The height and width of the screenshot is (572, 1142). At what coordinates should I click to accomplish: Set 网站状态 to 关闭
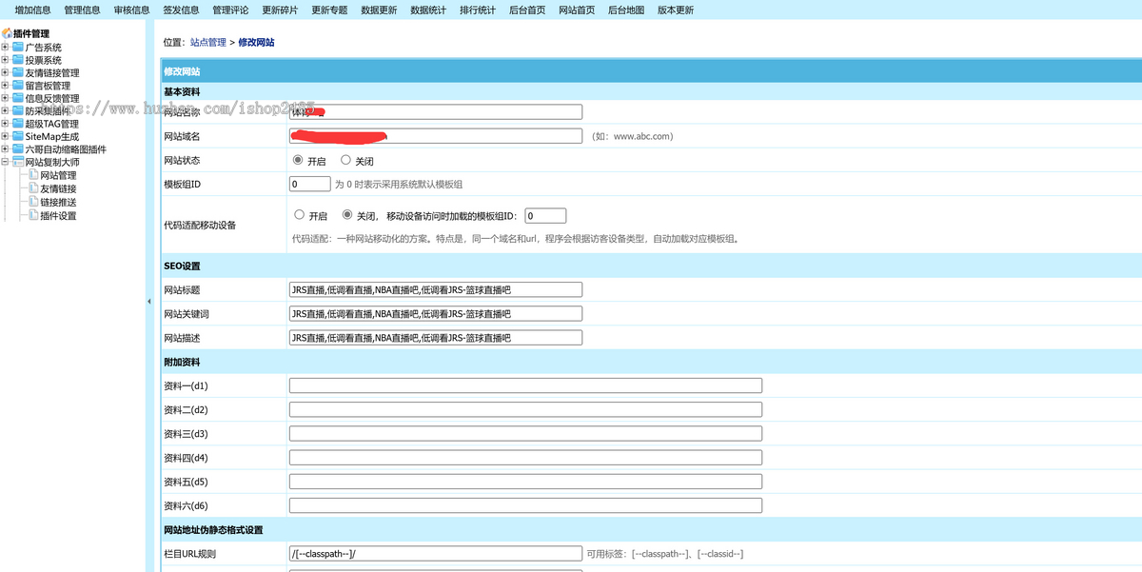(345, 161)
